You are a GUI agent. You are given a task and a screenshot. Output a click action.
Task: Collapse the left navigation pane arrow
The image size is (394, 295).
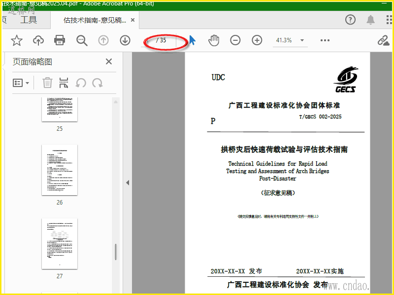pyautogui.click(x=128, y=182)
